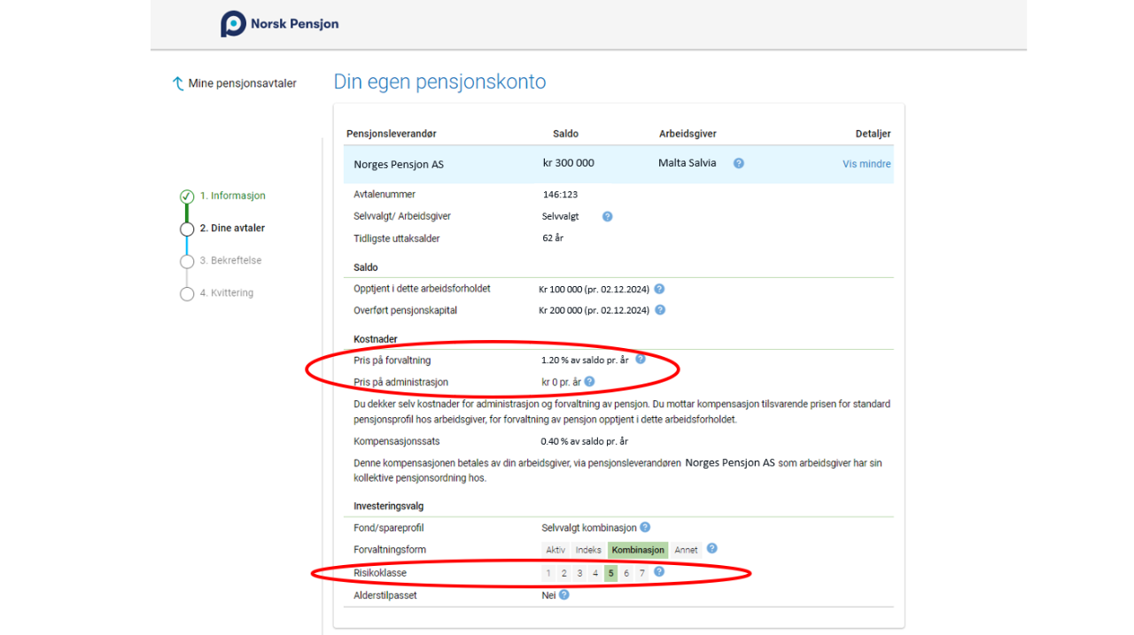The width and height of the screenshot is (1134, 635).
Task: Choose risikoklasse 1
Action: [x=549, y=573]
